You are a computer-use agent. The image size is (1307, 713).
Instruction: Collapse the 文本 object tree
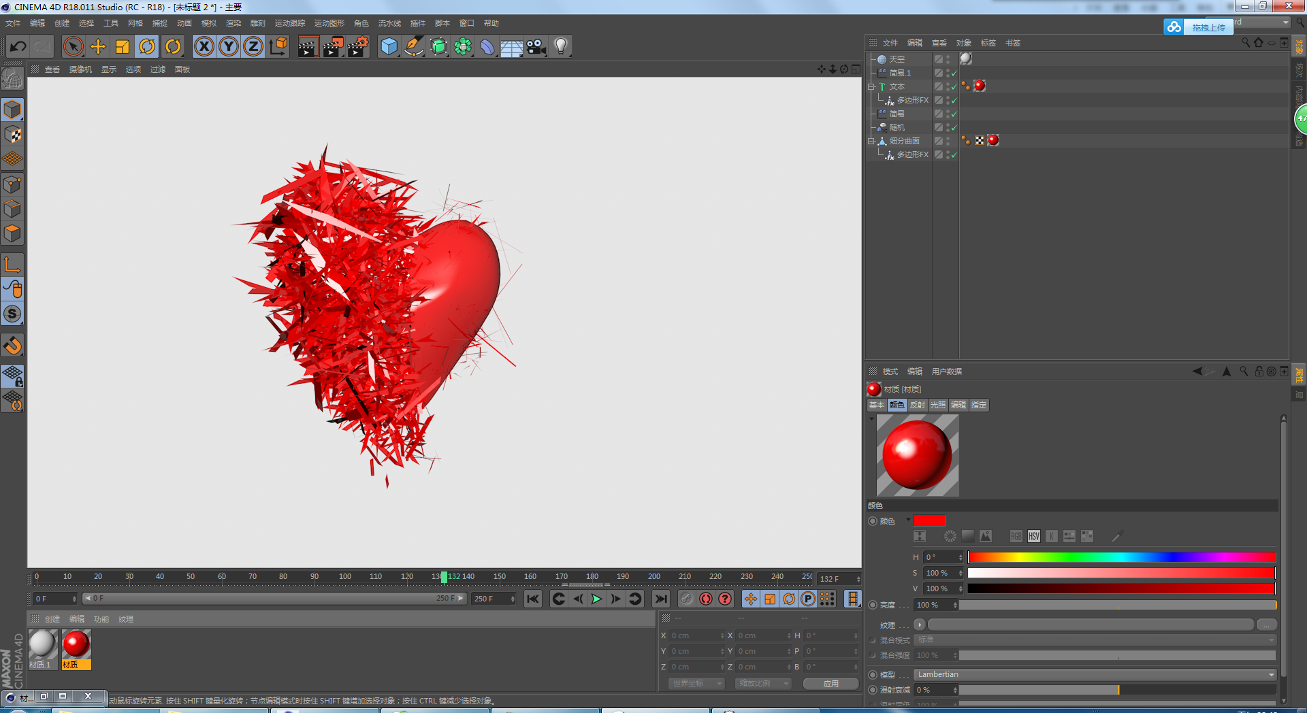coord(871,87)
